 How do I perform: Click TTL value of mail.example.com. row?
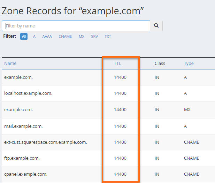click(x=120, y=126)
